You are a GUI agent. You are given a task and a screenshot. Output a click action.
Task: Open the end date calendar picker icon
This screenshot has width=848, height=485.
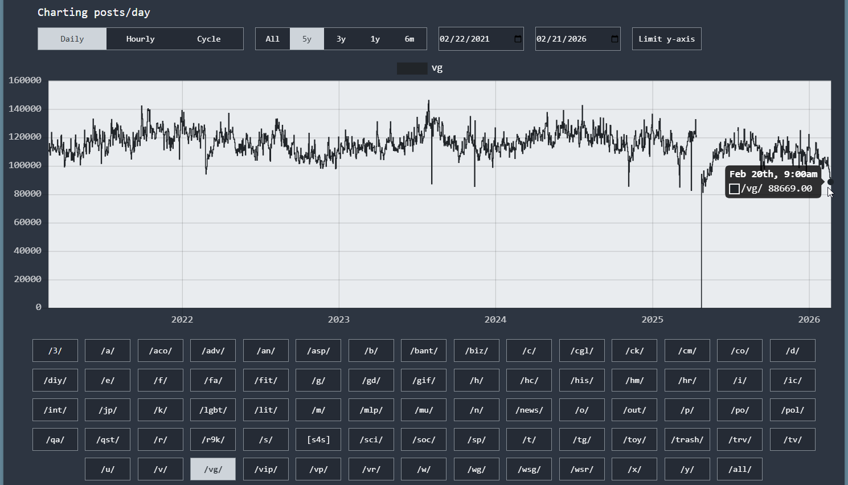pyautogui.click(x=615, y=39)
